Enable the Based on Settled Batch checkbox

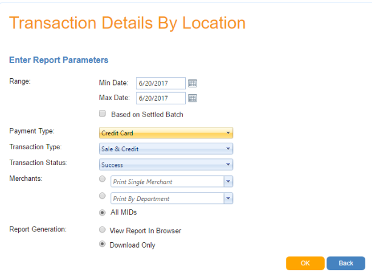[102, 114]
